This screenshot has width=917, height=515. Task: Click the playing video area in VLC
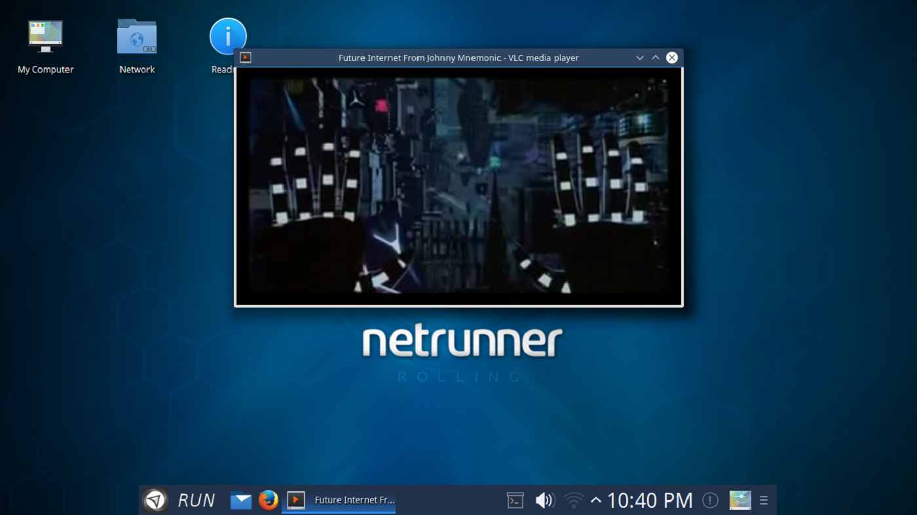coord(458,188)
